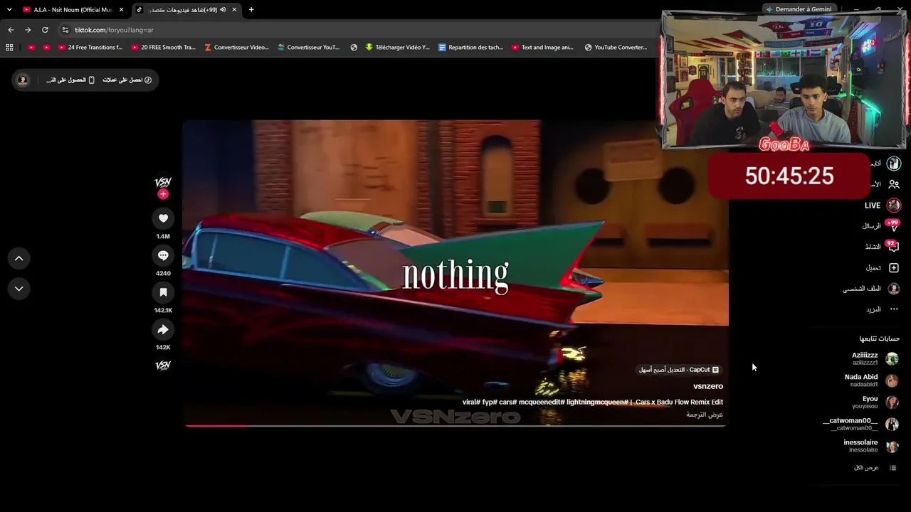Open the video's sound disc icon

click(x=163, y=366)
